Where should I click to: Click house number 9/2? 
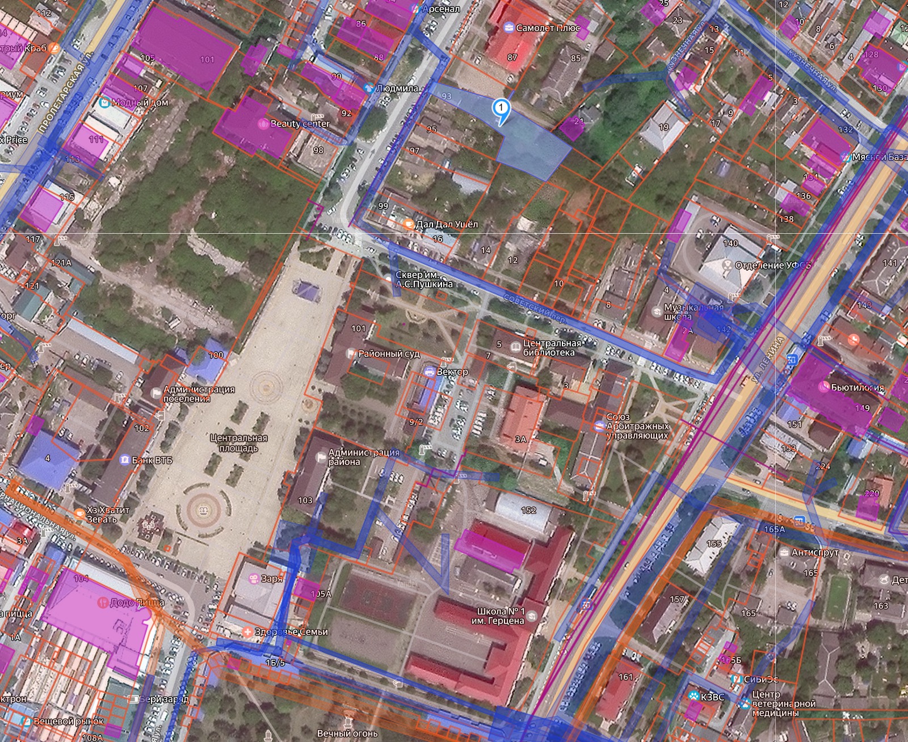tap(416, 421)
